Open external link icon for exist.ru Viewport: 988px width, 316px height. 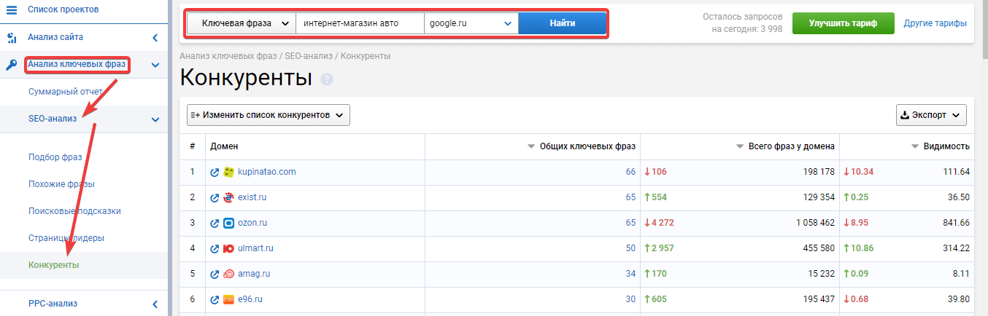[x=215, y=198]
